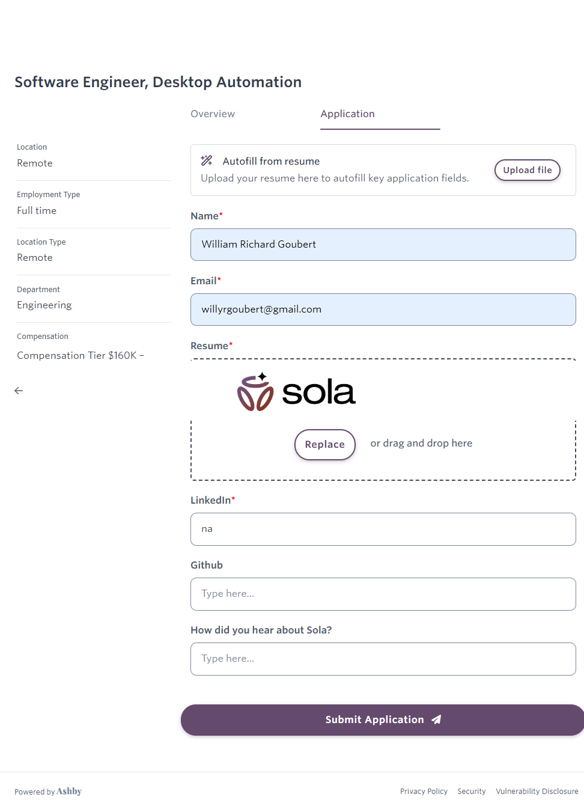Click the Github input field
Screen dimensions: 584x812
tap(383, 594)
